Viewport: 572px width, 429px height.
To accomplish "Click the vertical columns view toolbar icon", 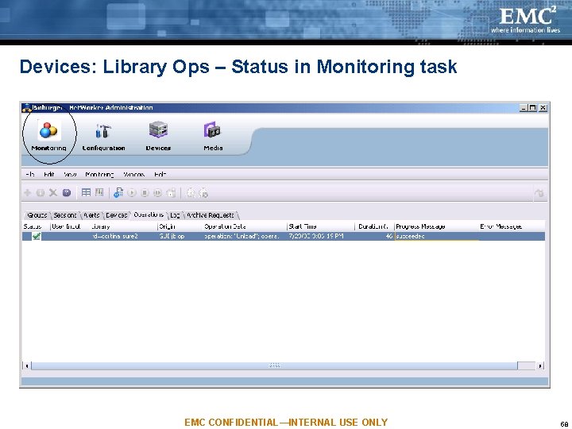I will [99, 192].
